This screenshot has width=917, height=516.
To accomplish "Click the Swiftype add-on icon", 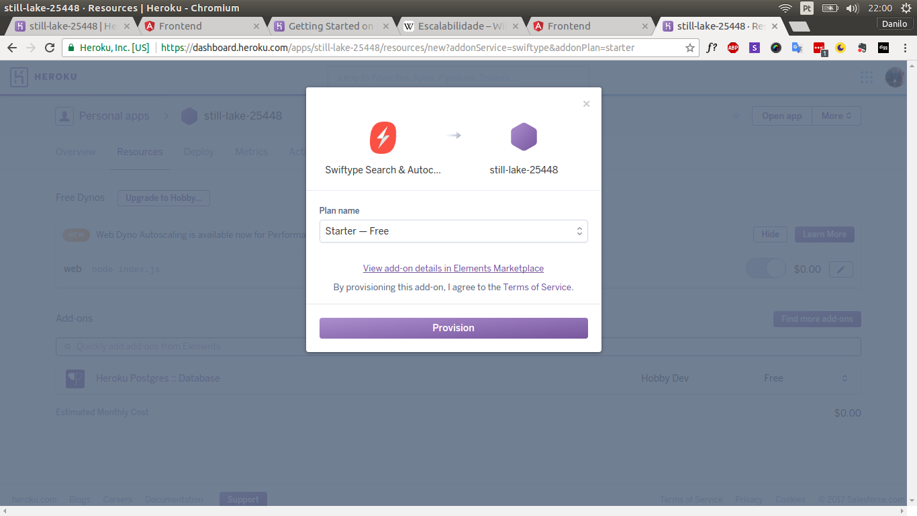I will point(383,137).
